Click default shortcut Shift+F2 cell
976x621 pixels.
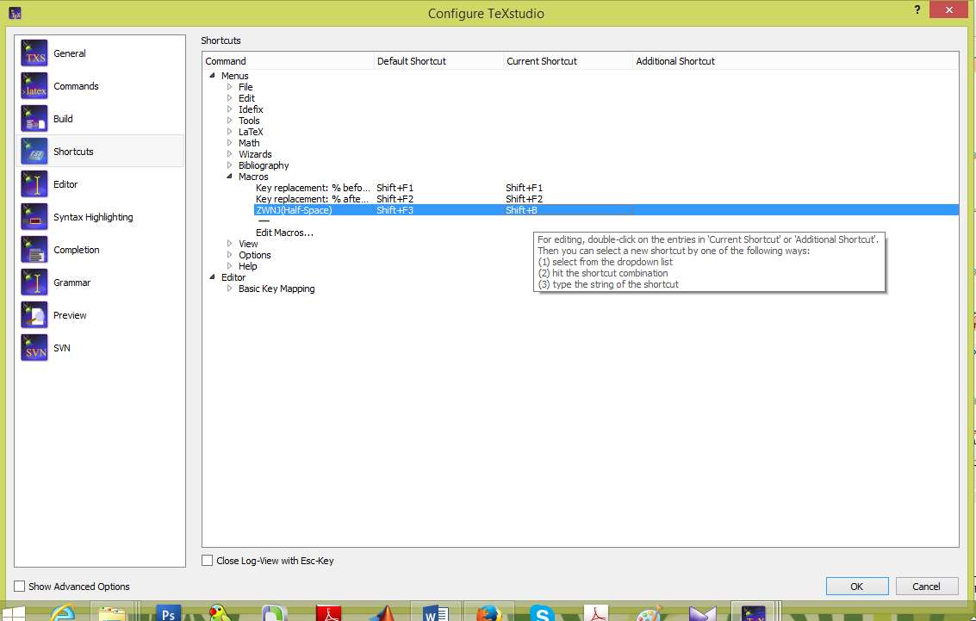pyautogui.click(x=395, y=199)
